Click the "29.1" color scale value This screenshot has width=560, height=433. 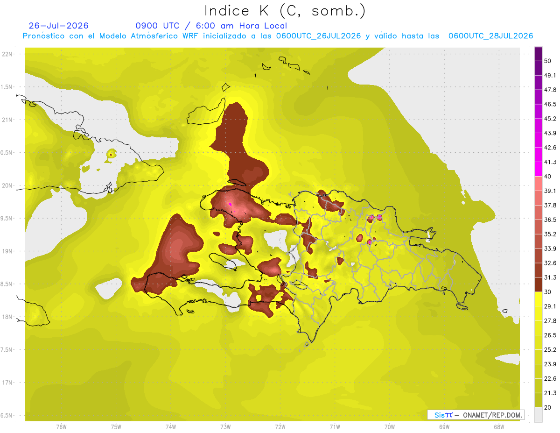point(551,306)
